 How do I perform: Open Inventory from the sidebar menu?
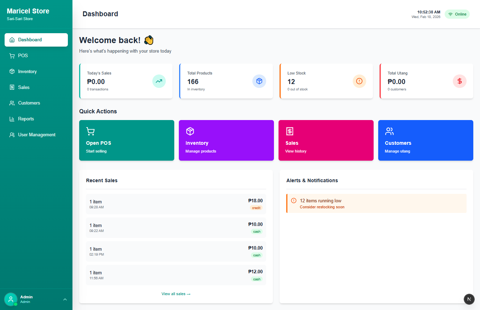(x=36, y=71)
